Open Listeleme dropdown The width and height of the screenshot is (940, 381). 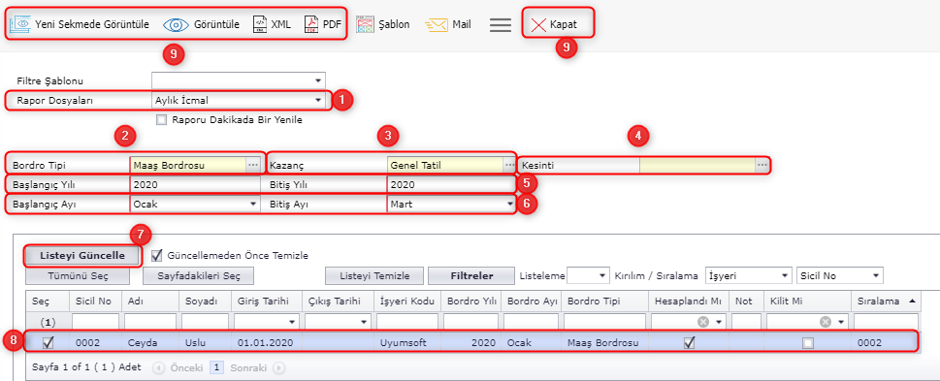601,275
